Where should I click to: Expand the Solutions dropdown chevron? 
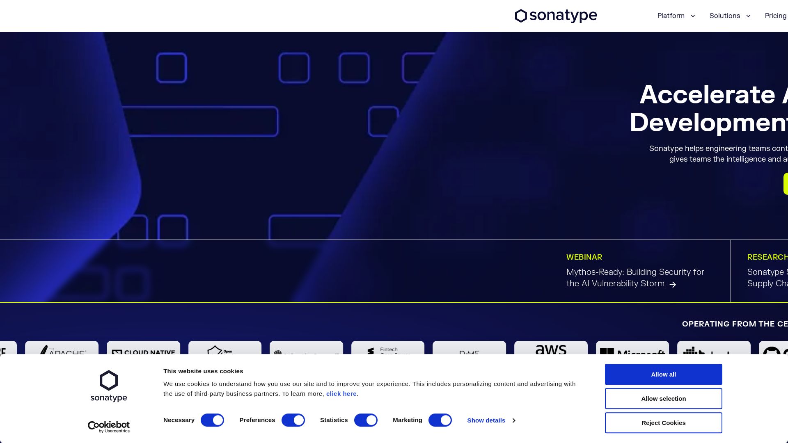(748, 16)
